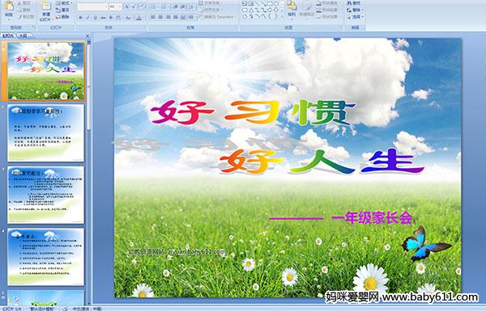
Task: Click the Decrease Indent icon
Action: [176, 6]
